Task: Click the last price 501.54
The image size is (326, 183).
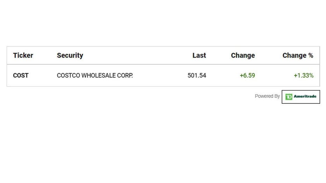Action: pyautogui.click(x=197, y=75)
